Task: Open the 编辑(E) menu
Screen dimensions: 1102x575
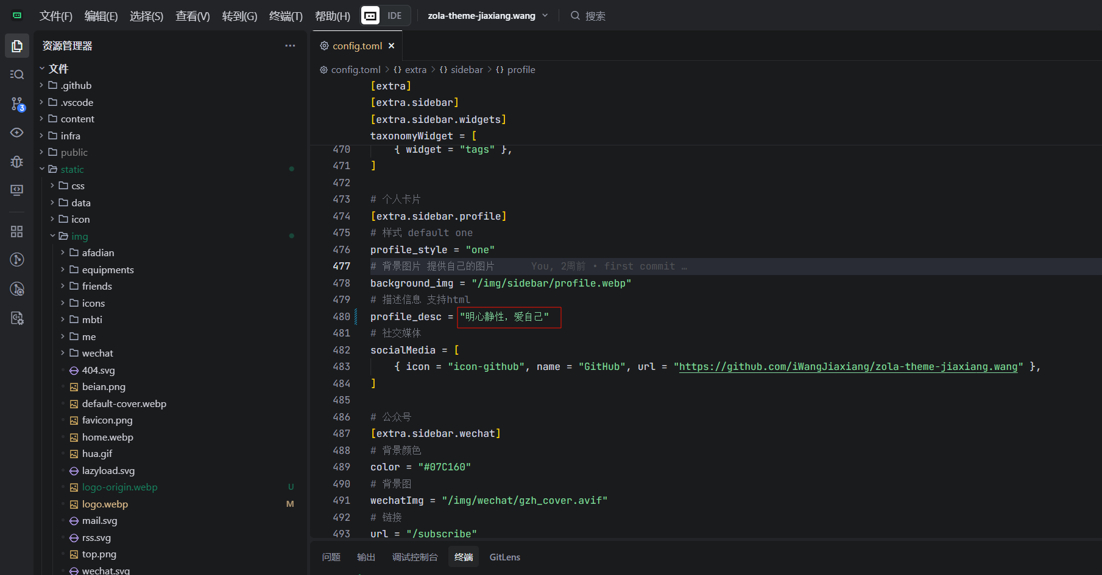Action: tap(101, 16)
